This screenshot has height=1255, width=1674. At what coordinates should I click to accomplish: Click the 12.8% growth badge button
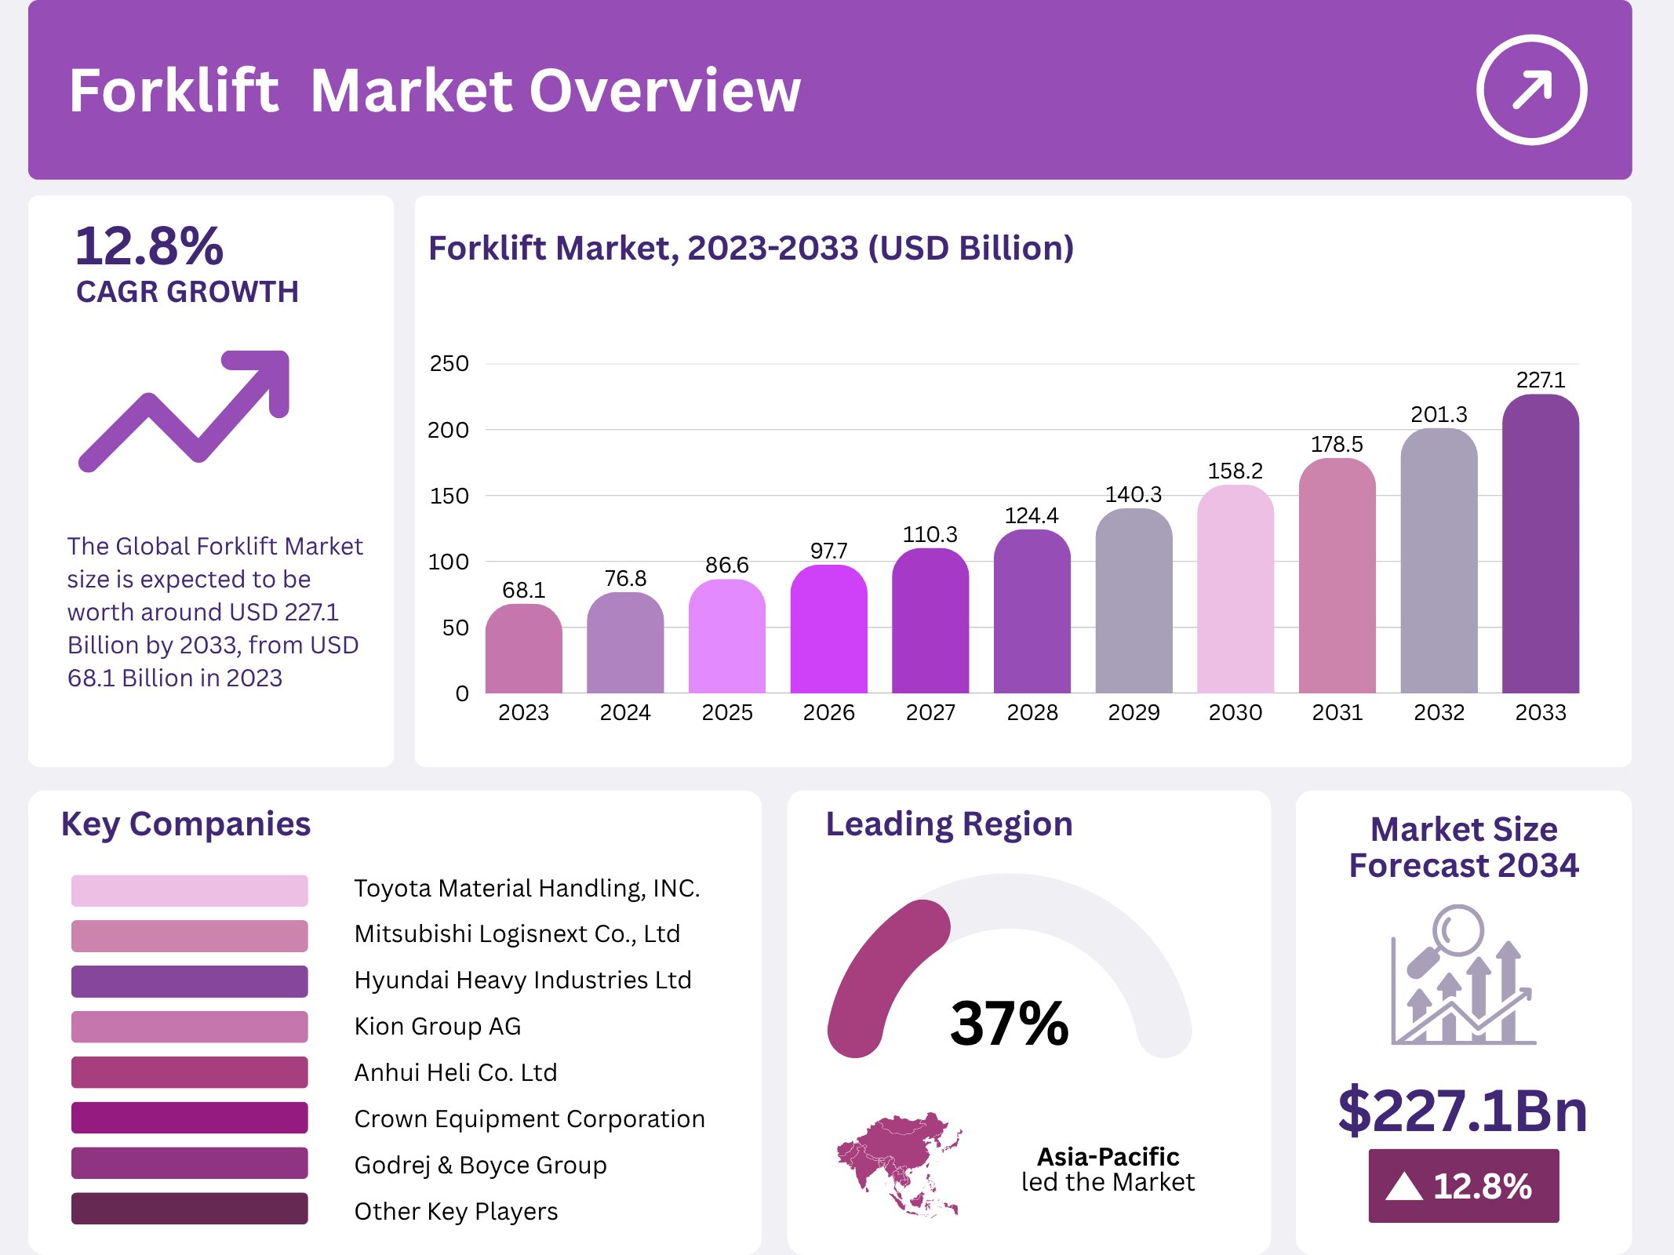point(1464,1186)
